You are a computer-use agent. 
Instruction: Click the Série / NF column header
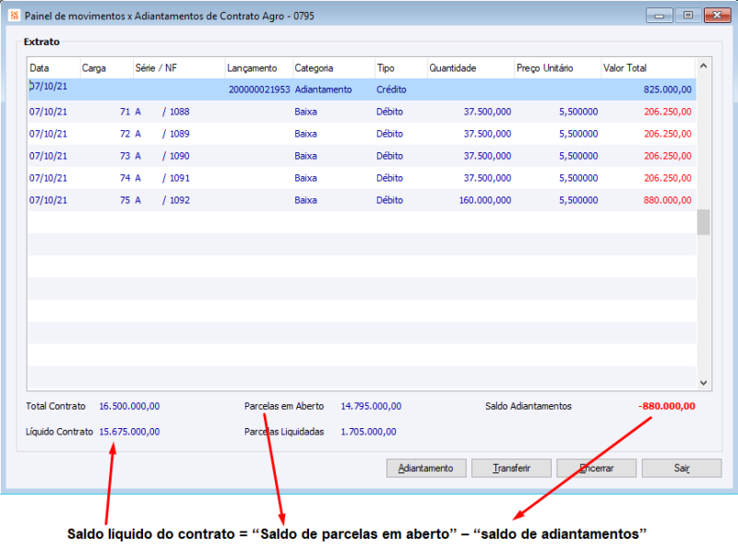pyautogui.click(x=179, y=67)
